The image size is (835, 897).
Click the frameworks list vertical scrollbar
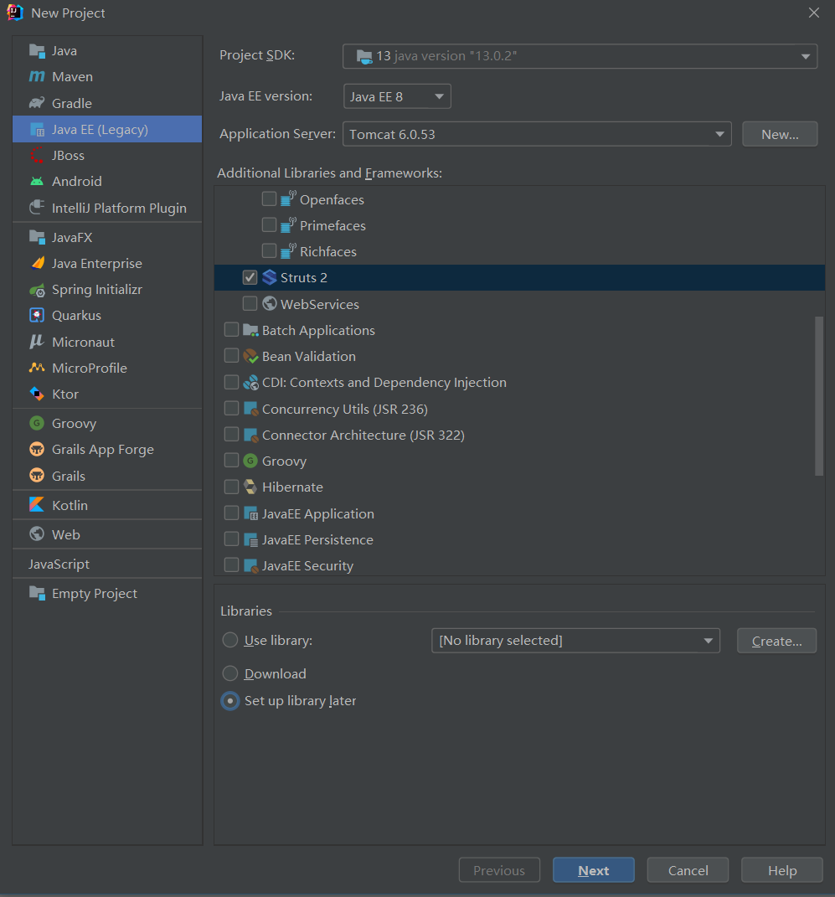819,396
